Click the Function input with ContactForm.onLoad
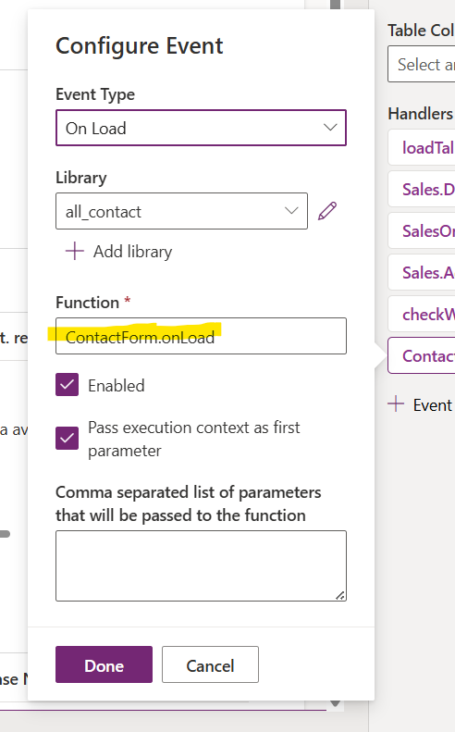Viewport: 455px width, 732px height. coord(201,336)
